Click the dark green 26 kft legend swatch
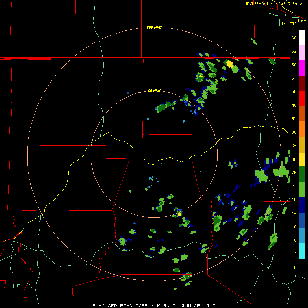This screenshot has height=308, width=308. point(302,174)
